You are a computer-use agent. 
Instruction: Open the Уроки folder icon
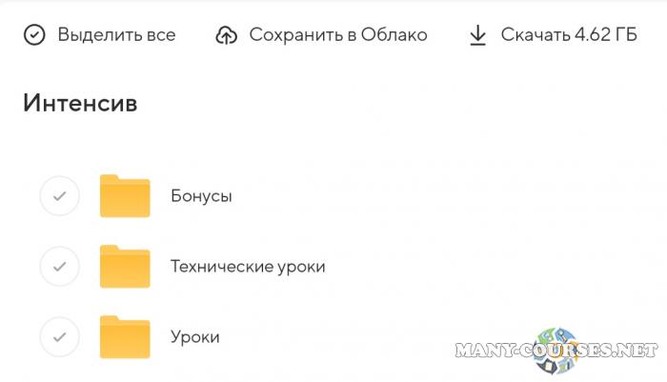pyautogui.click(x=125, y=337)
